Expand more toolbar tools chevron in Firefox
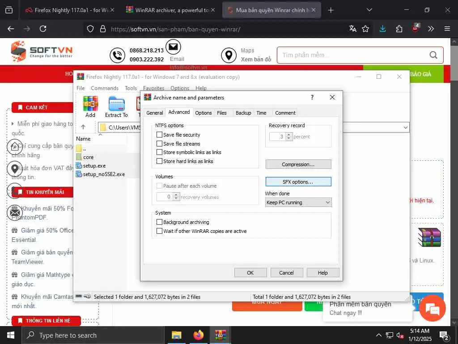Viewport: 458px width, 344px height. point(431,29)
